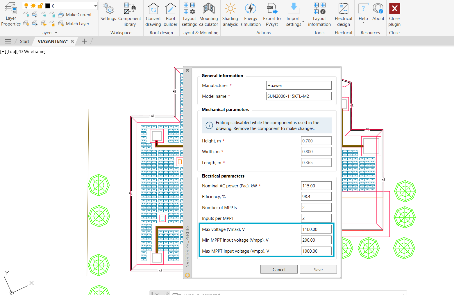Open Layout settings
This screenshot has height=295, width=454.
(x=190, y=15)
